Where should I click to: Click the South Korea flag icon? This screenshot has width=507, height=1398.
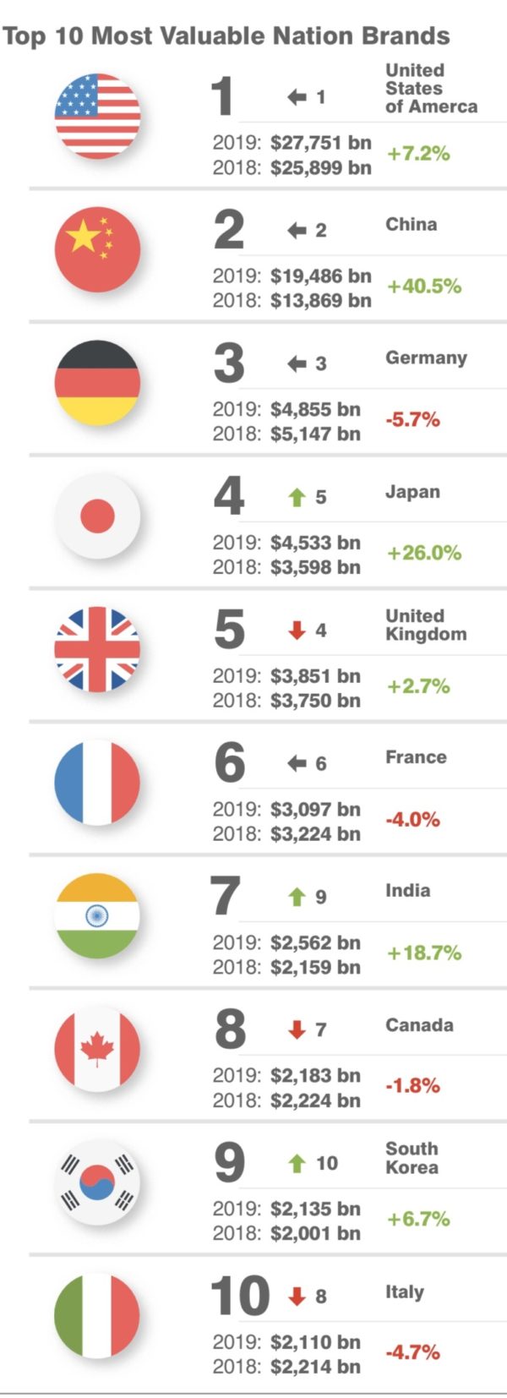pos(97,1182)
